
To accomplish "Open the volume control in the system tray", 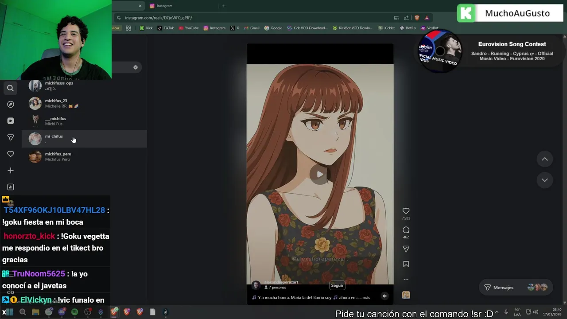I will point(536,312).
